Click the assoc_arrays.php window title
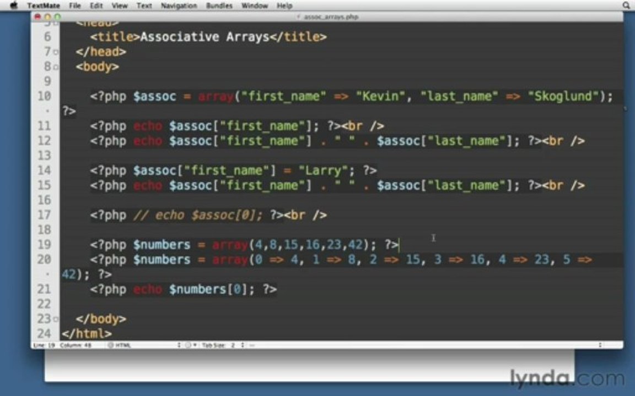The height and width of the screenshot is (396, 635). coord(331,16)
